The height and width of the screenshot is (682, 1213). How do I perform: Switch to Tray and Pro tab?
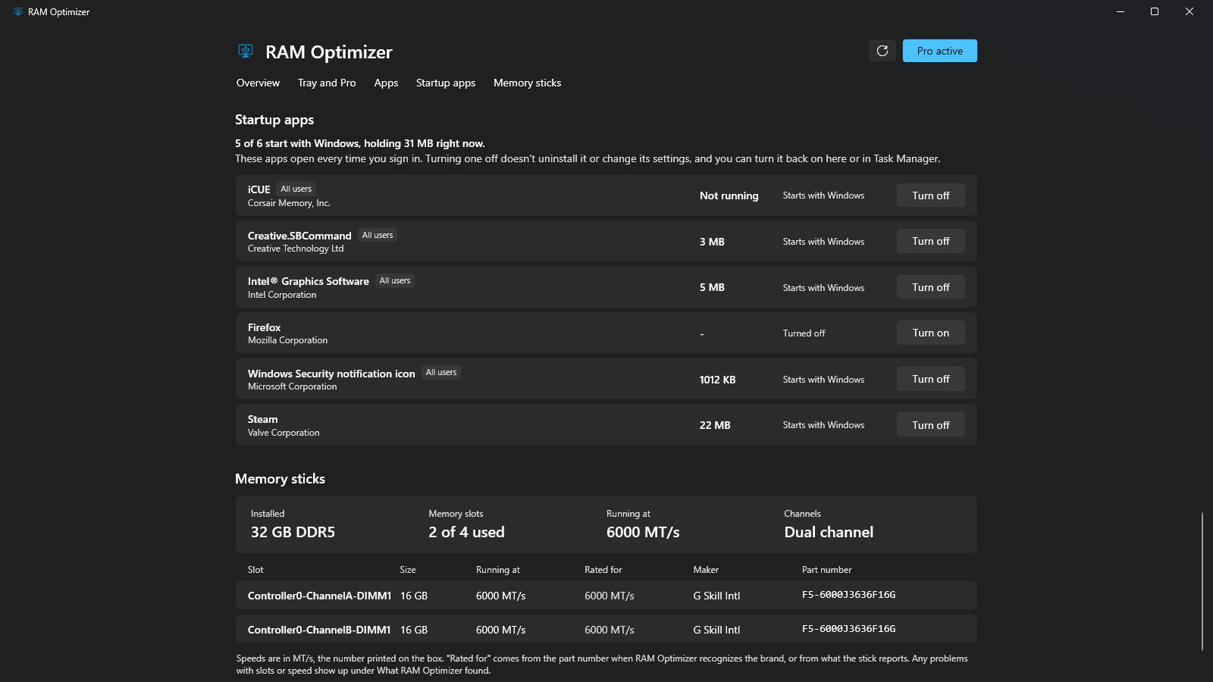pyautogui.click(x=327, y=83)
